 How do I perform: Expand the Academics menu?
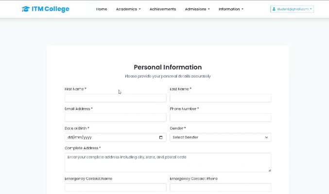pyautogui.click(x=128, y=9)
